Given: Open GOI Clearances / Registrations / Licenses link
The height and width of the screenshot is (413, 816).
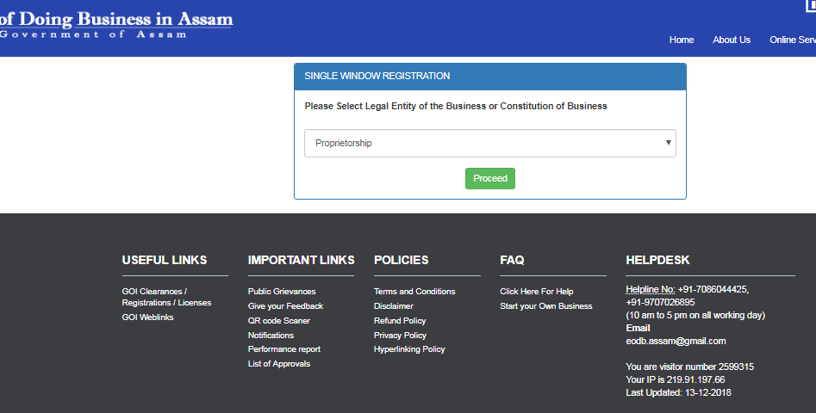Looking at the screenshot, I should point(166,297).
